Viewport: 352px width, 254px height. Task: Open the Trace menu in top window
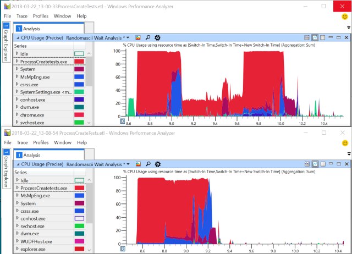[22, 16]
